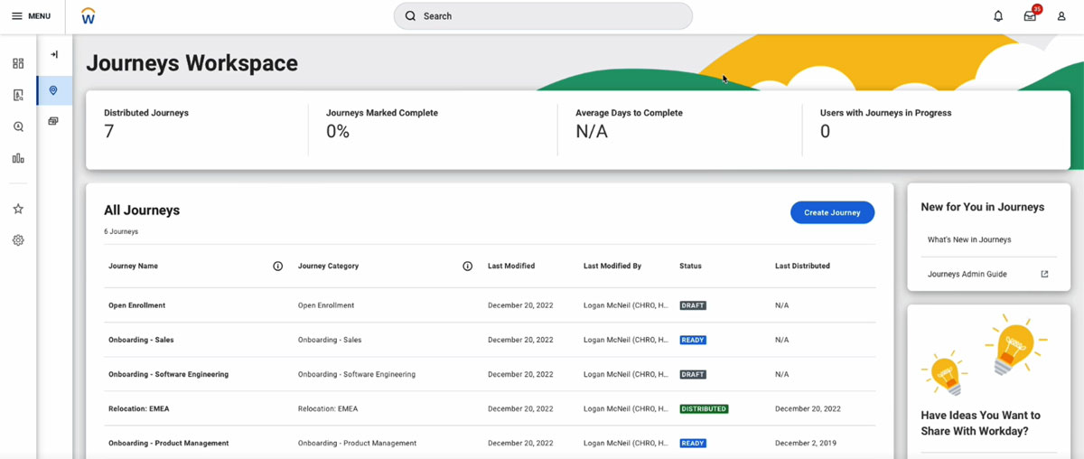This screenshot has width=1084, height=459.
Task: Click December 2, 2019 last distributed date
Action: pos(808,443)
